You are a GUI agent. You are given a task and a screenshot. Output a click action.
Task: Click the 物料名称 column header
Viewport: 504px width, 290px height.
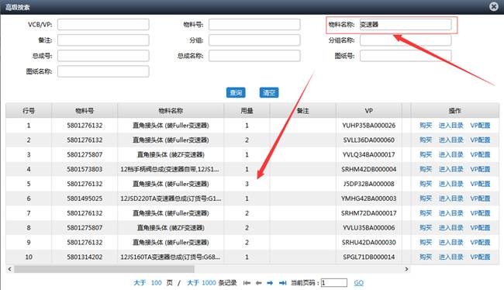(171, 111)
